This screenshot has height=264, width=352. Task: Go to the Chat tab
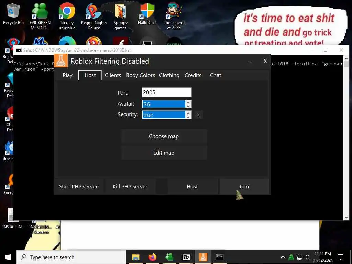(216, 75)
